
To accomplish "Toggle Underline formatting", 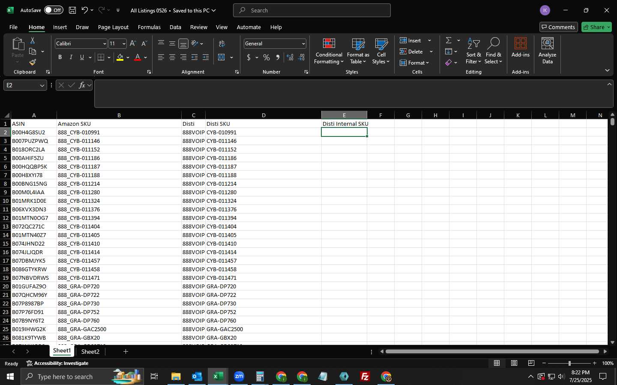I will click(82, 57).
